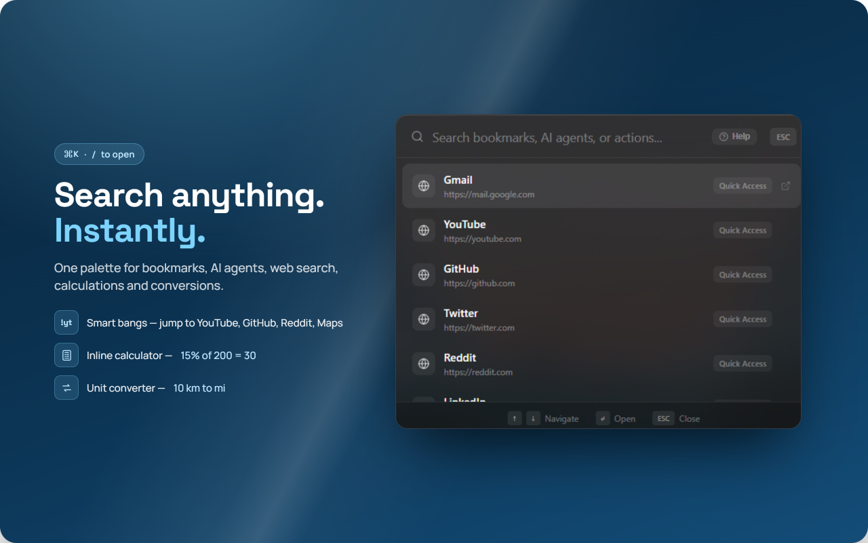Select the Reddit bookmark title
868x543 pixels.
coord(460,358)
